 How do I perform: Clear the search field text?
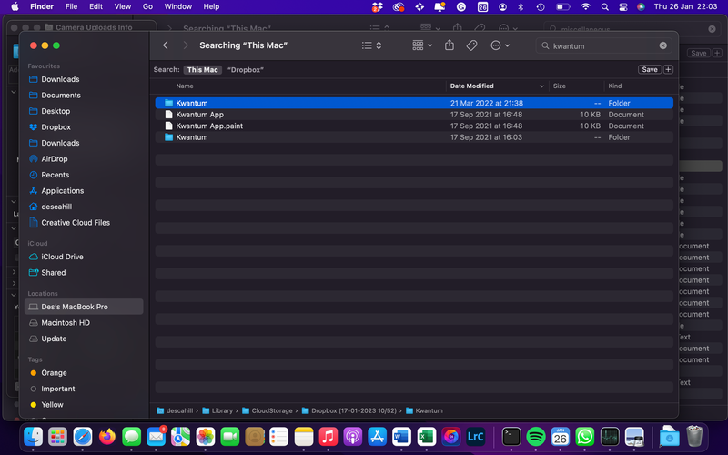662,45
